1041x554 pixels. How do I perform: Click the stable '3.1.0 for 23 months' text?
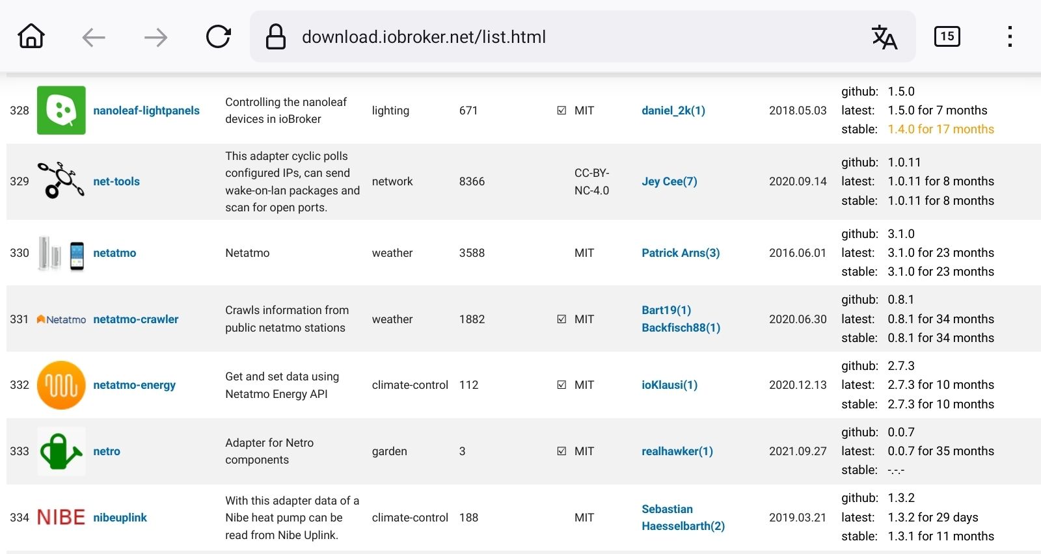click(x=941, y=272)
